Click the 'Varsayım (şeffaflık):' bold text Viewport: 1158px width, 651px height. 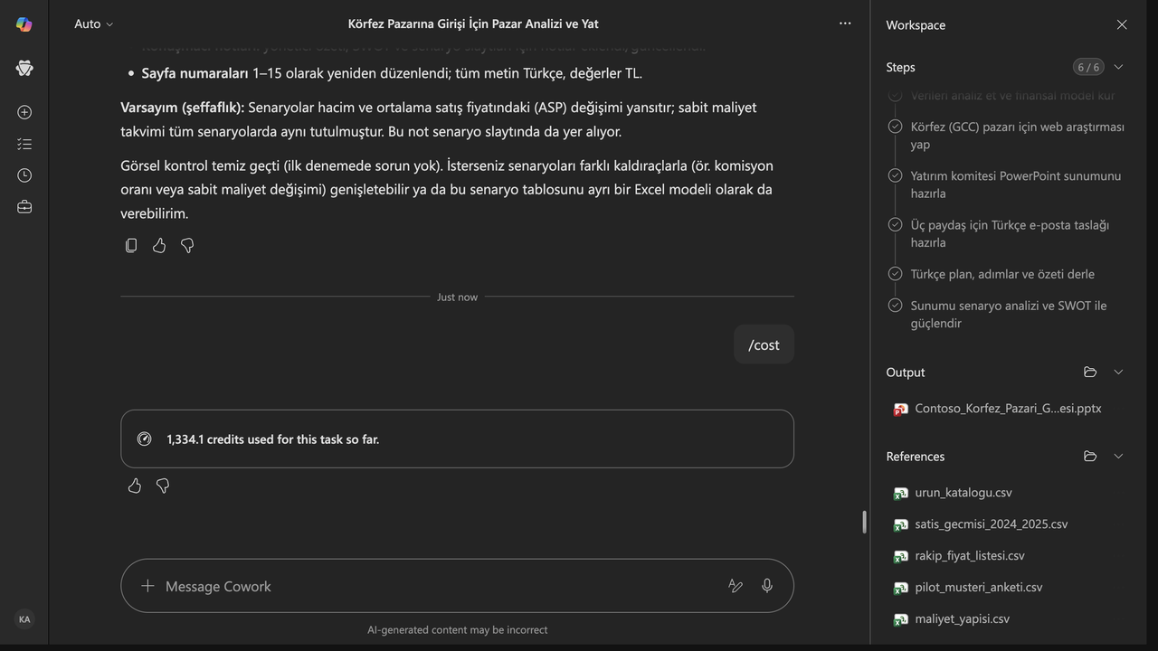183,107
